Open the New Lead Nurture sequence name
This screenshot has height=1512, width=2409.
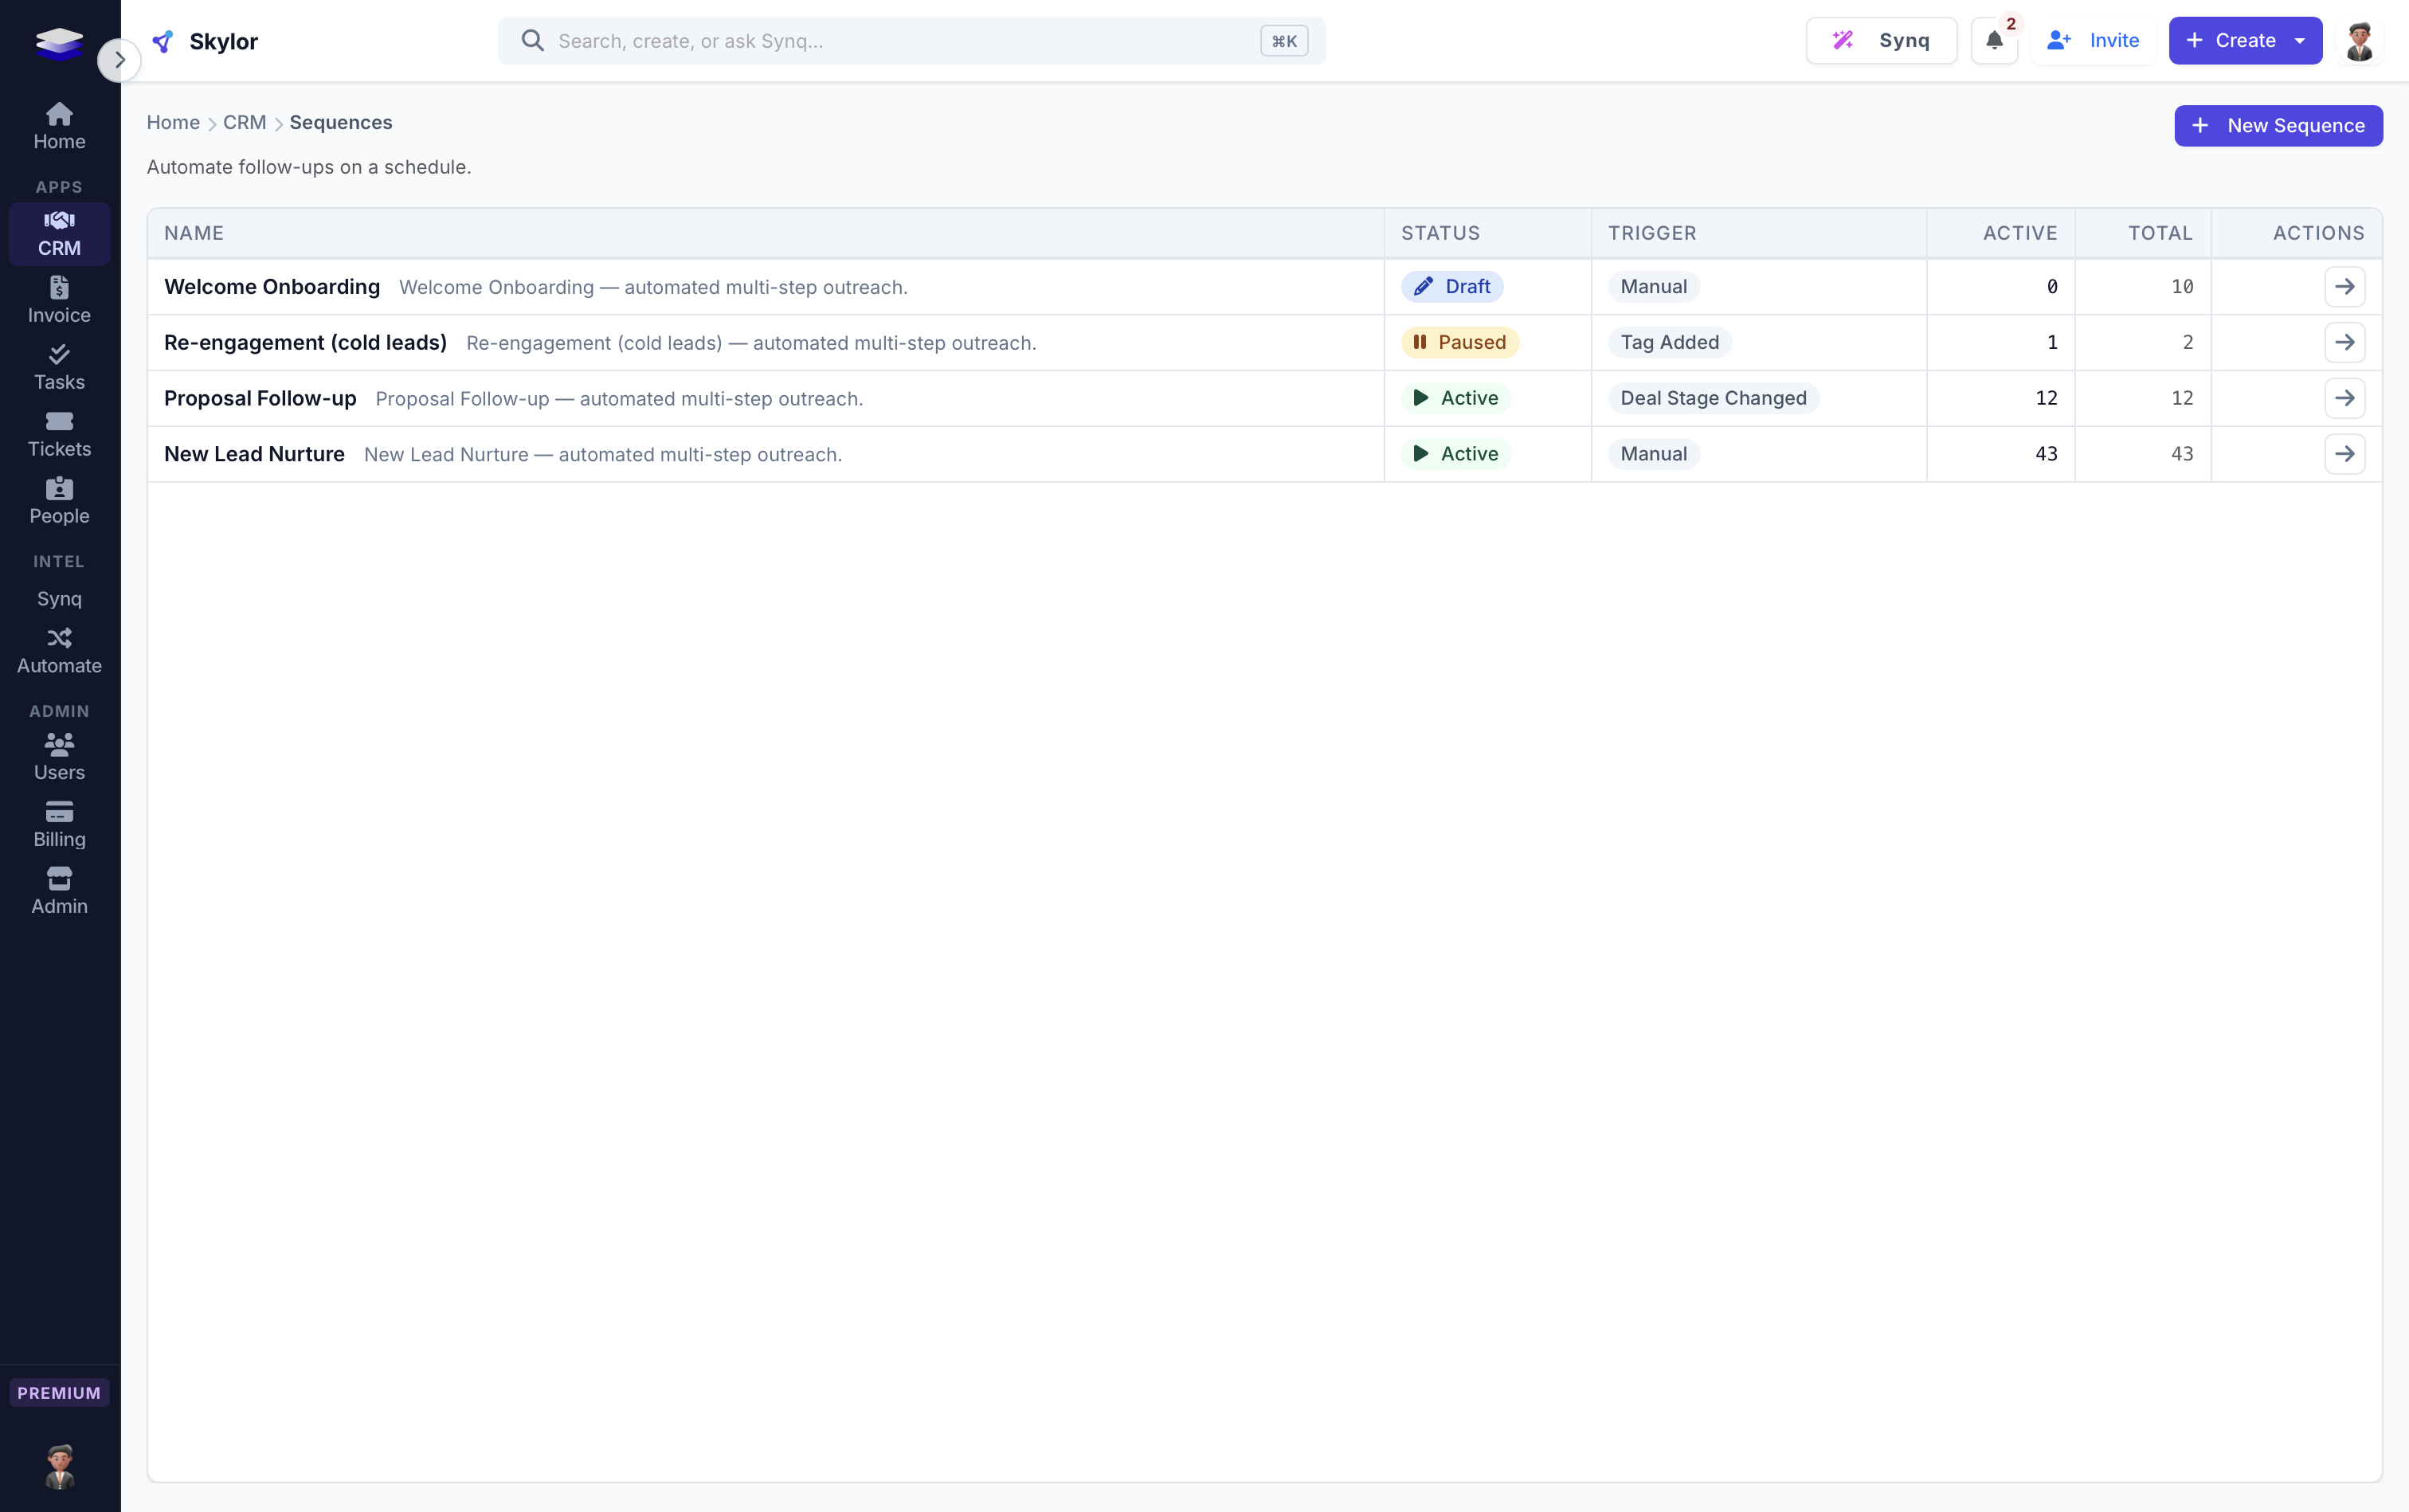tap(254, 454)
